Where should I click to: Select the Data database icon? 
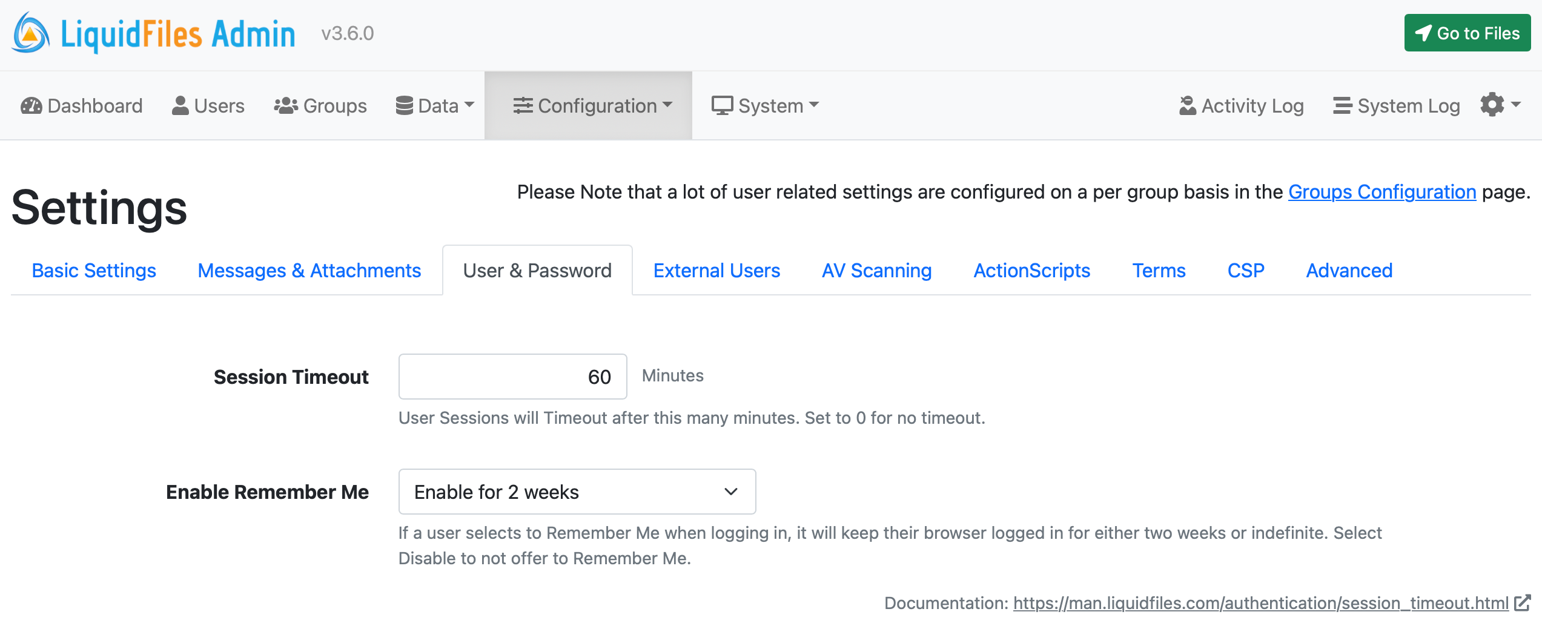pyautogui.click(x=404, y=105)
